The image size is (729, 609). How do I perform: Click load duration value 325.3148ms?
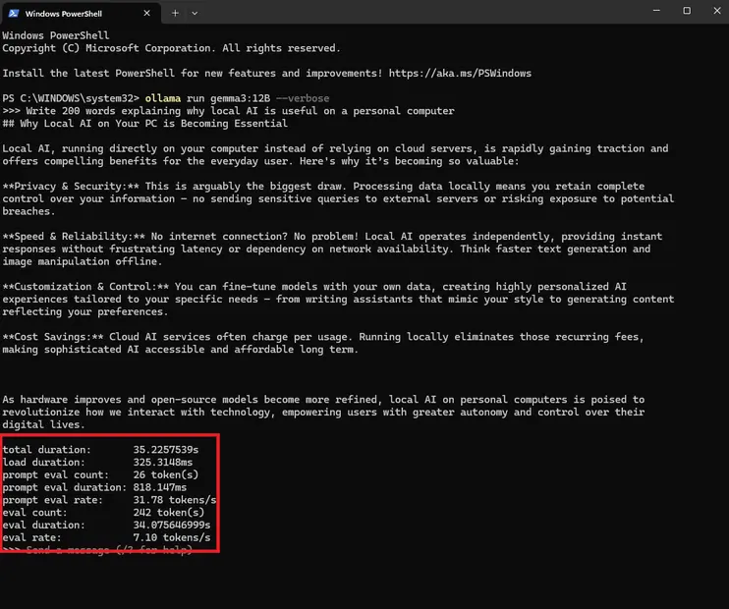pyautogui.click(x=163, y=462)
